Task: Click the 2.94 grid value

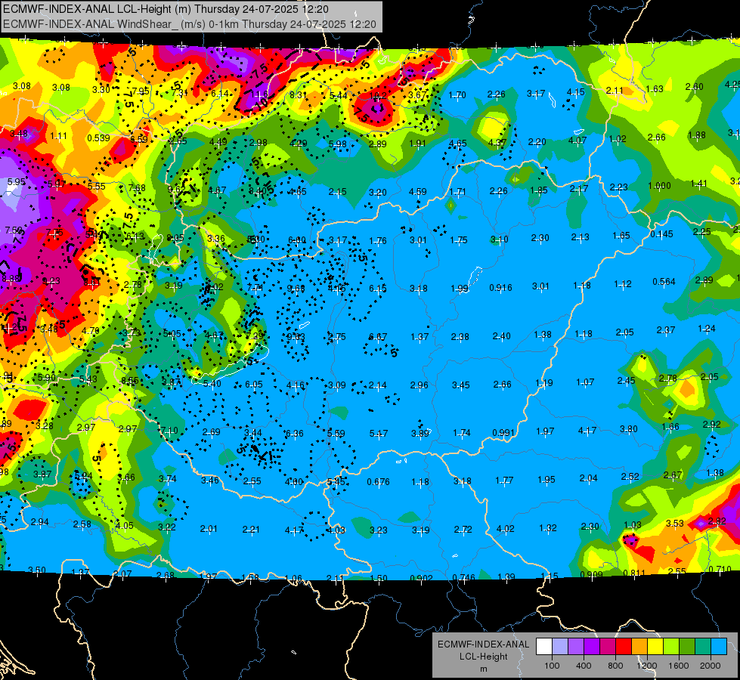Action: click(x=39, y=522)
